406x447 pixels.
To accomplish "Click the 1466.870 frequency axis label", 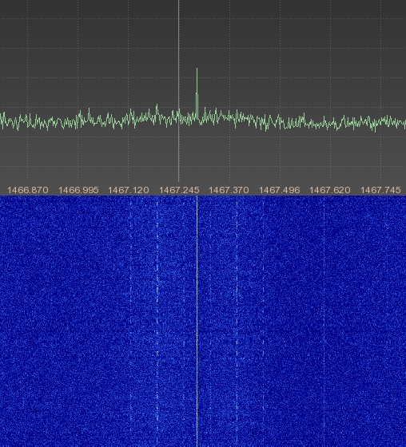I will click(28, 190).
